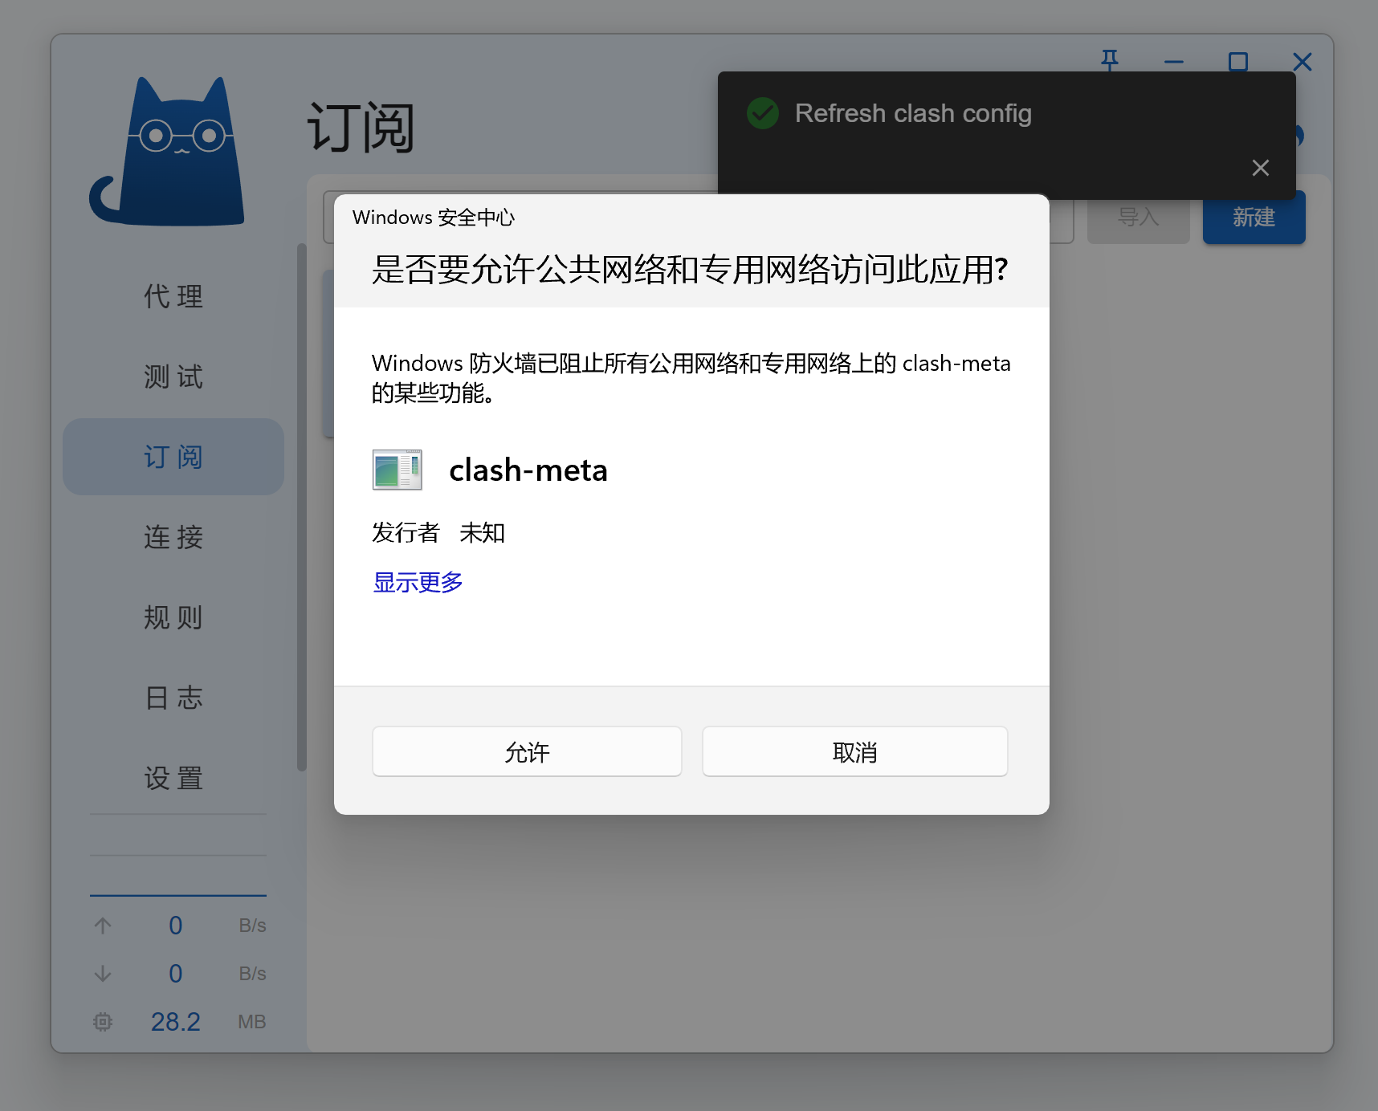Open the 日志 (Logs) page
The image size is (1378, 1111).
[173, 698]
